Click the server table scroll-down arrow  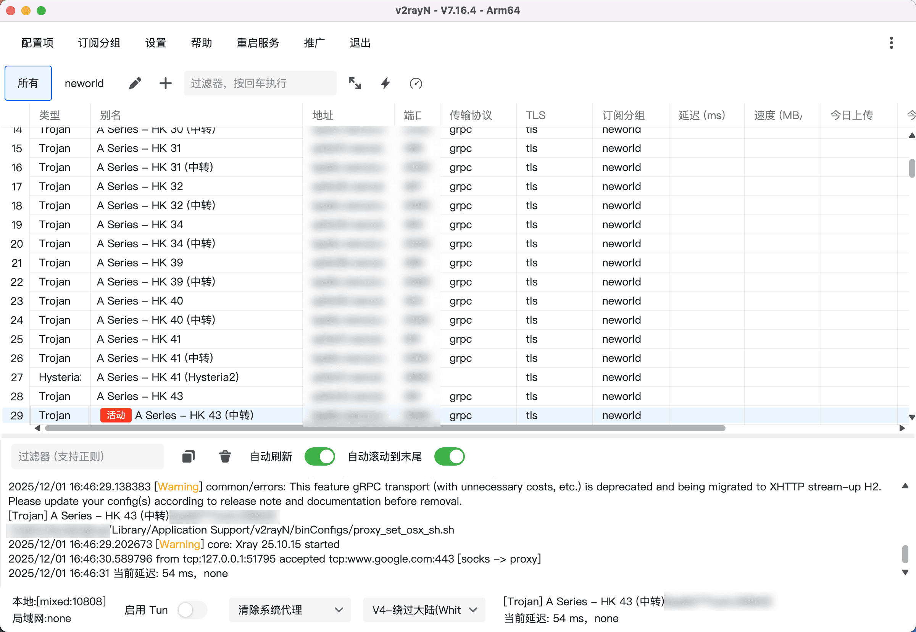pyautogui.click(x=912, y=418)
